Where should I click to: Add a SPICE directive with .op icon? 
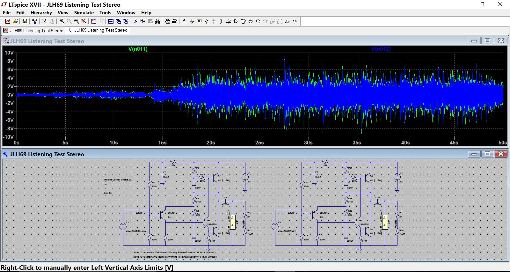point(295,21)
